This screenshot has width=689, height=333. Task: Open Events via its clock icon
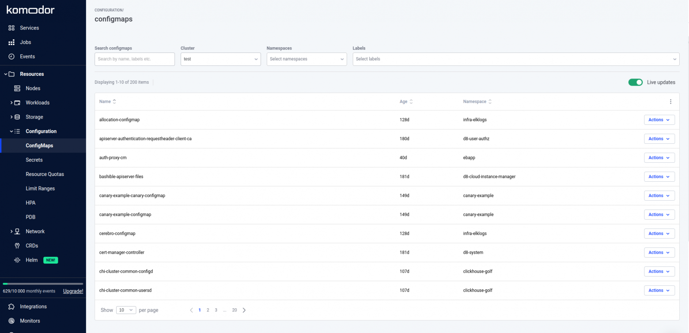click(11, 56)
